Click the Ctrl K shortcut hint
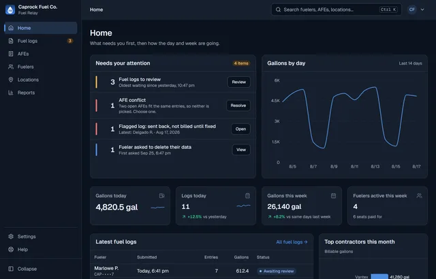Screen dimensions: 436x279 (x=388, y=10)
